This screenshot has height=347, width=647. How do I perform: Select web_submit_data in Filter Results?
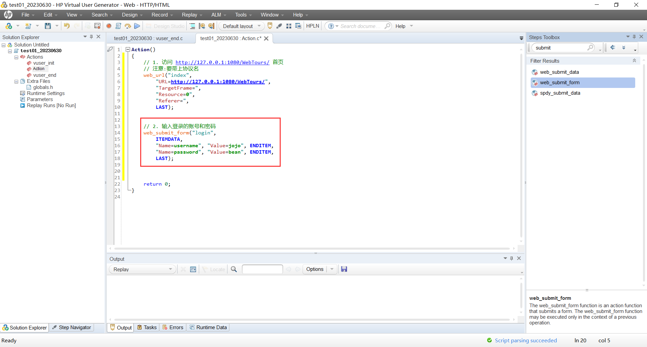(x=559, y=72)
